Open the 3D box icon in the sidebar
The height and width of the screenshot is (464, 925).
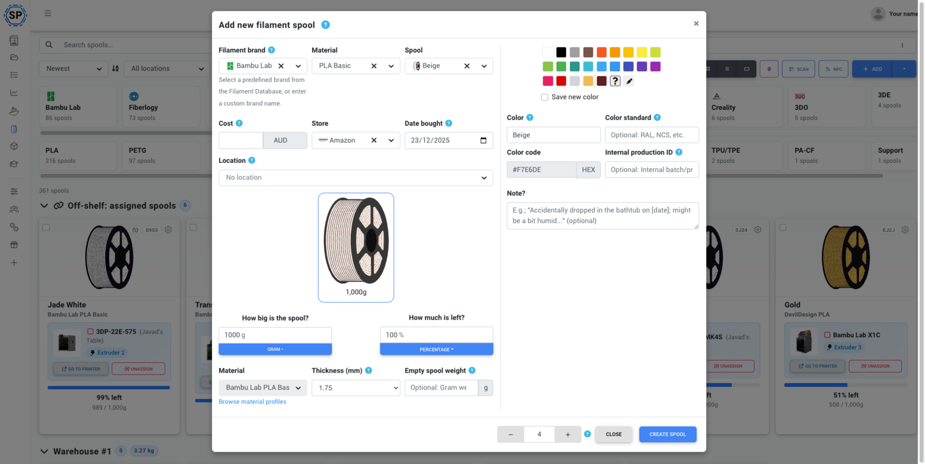coord(14,146)
